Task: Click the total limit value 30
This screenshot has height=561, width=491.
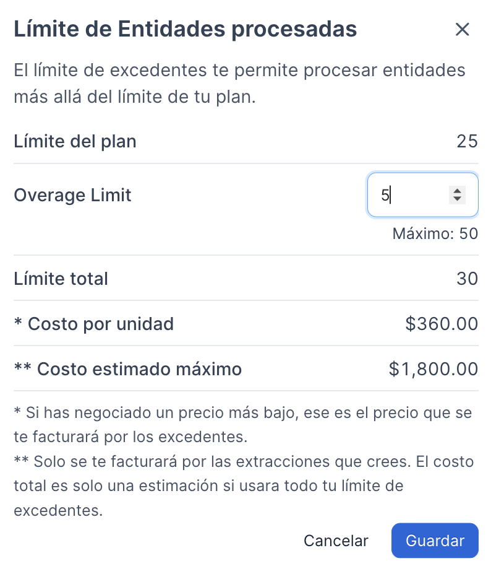Action: tap(467, 279)
